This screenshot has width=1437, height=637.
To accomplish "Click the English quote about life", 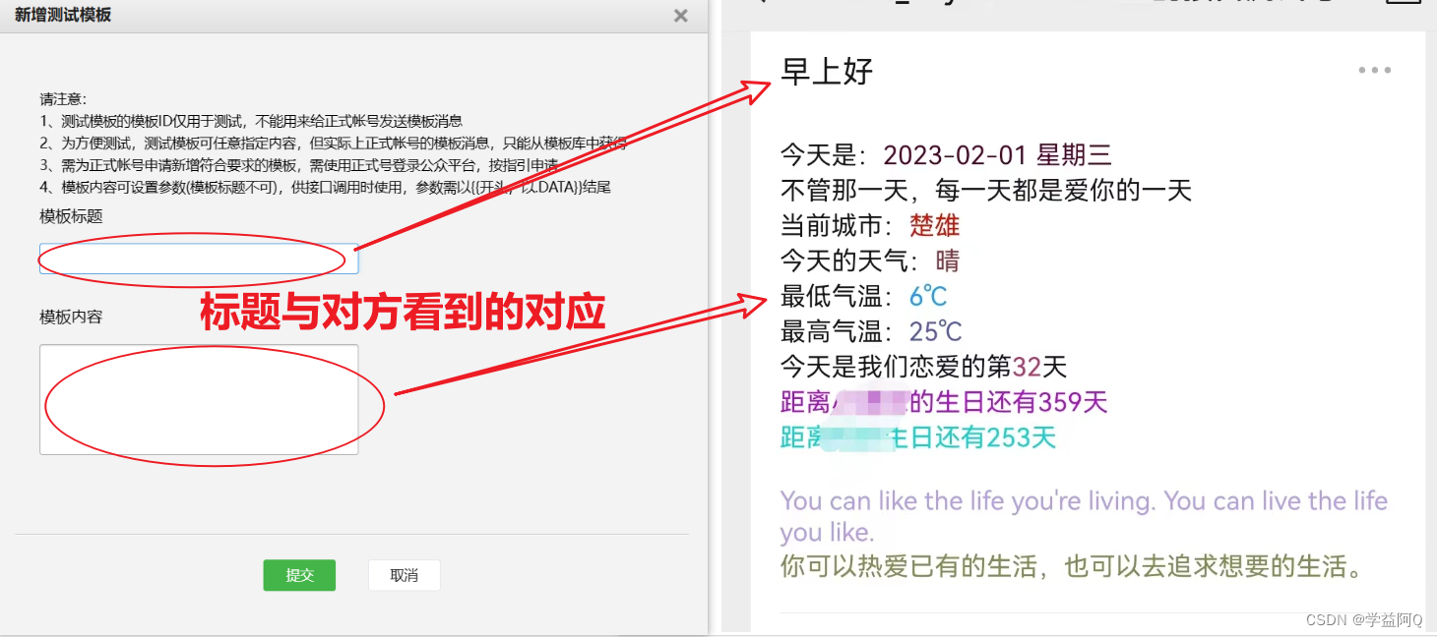I will click(1084, 516).
